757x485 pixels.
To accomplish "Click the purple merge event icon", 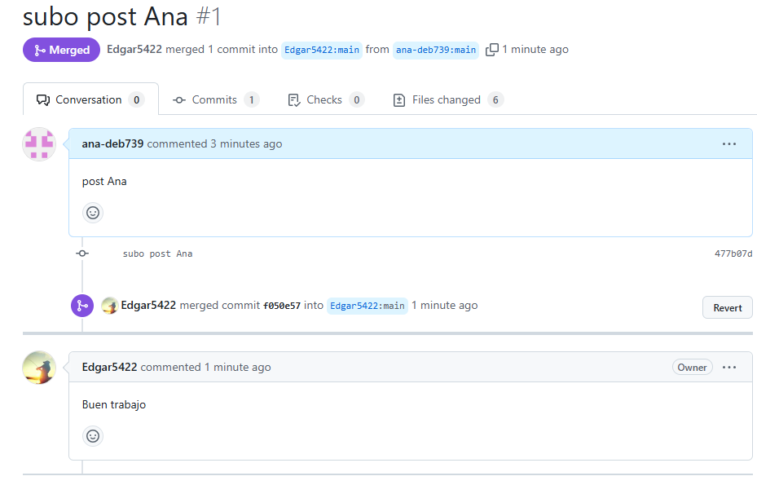I will (x=81, y=306).
